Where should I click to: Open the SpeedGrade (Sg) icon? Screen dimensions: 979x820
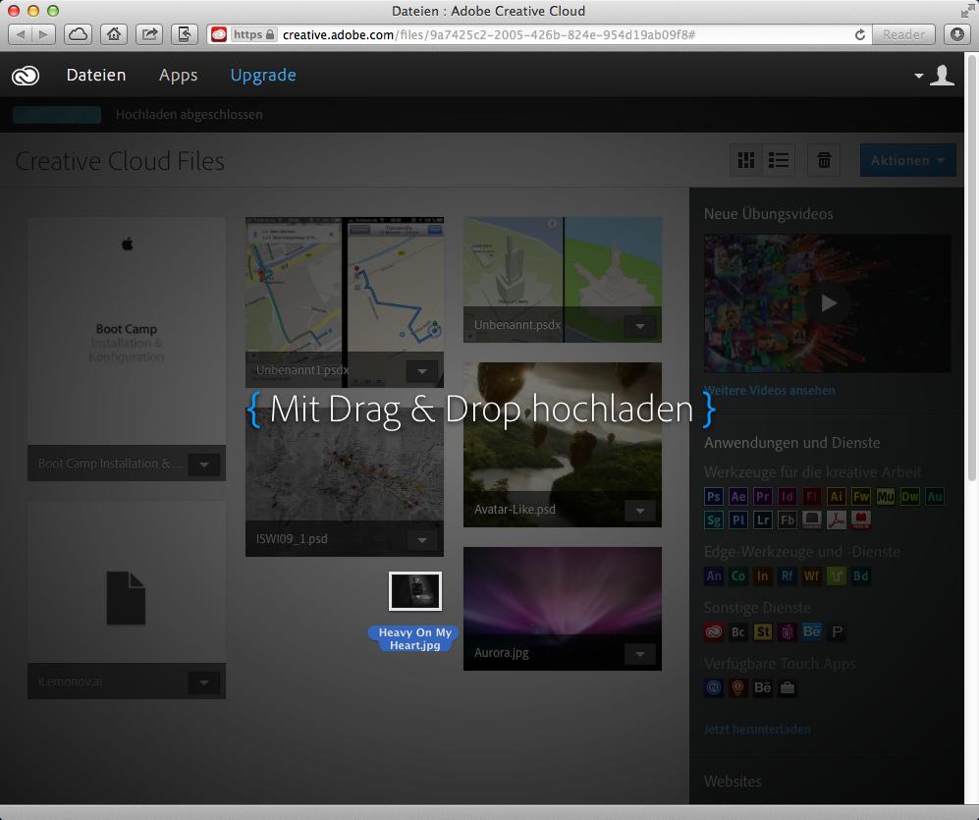(714, 520)
